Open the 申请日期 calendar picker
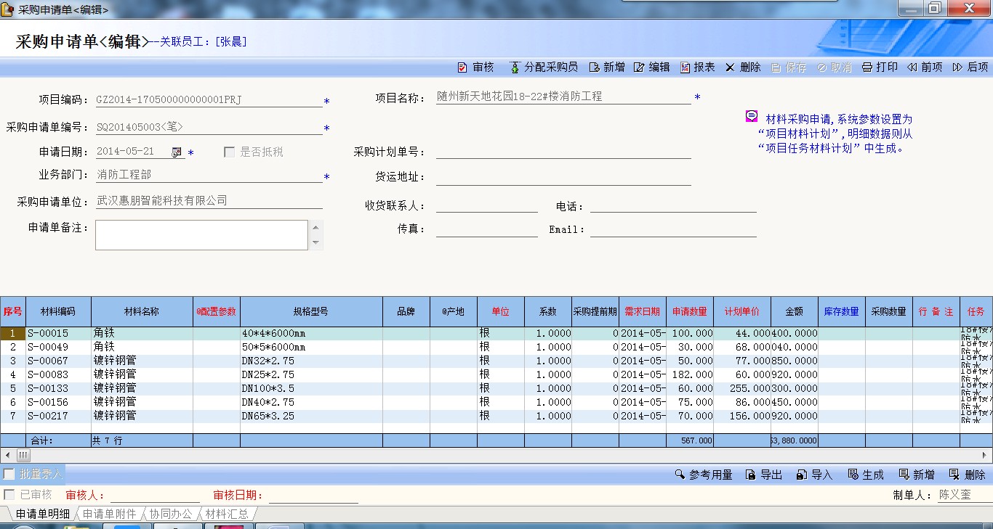 (177, 152)
